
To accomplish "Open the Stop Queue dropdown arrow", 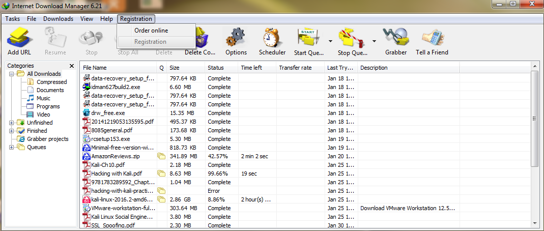I will [x=374, y=41].
